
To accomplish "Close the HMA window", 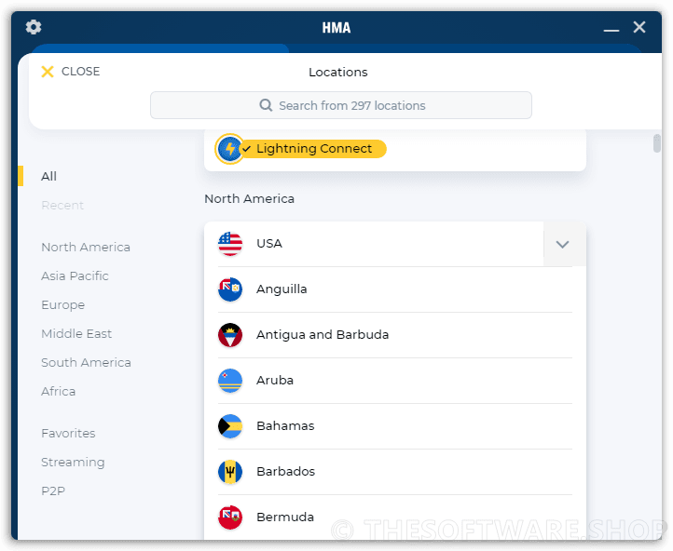I will click(639, 27).
